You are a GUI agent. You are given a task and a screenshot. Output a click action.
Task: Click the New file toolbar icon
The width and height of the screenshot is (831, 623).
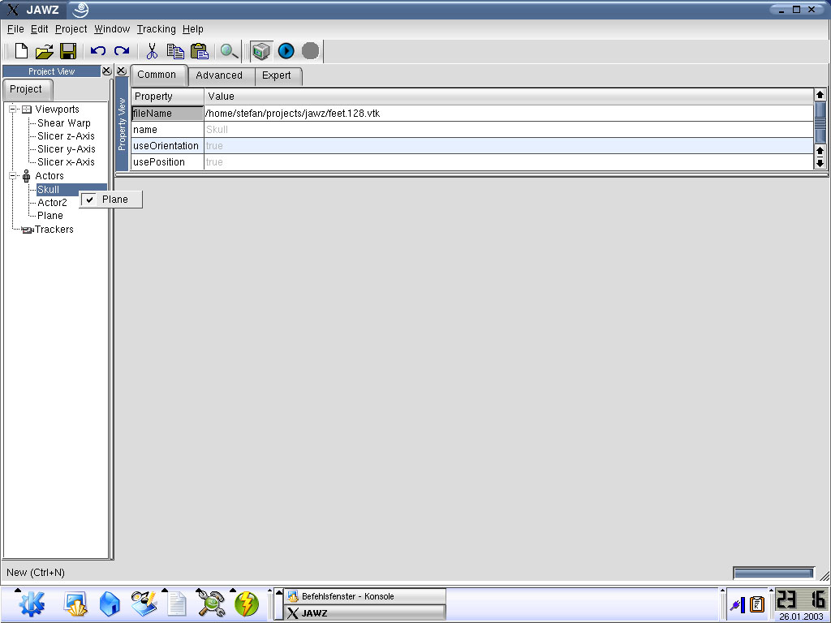pyautogui.click(x=22, y=51)
